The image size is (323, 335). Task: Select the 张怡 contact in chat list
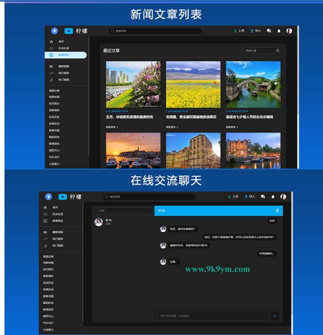coord(109,222)
